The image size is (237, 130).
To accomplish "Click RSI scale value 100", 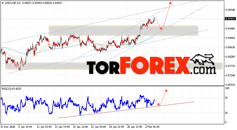I will click(227, 88).
